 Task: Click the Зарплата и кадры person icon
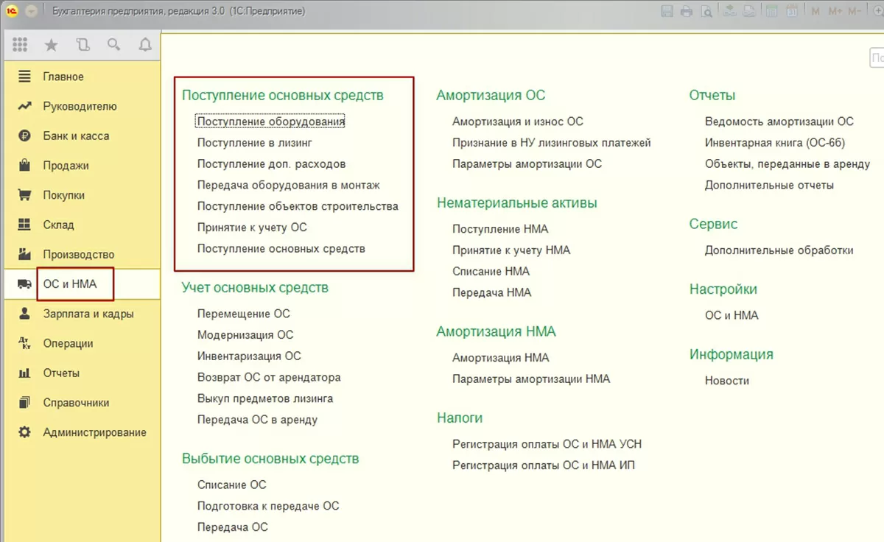pyautogui.click(x=24, y=314)
